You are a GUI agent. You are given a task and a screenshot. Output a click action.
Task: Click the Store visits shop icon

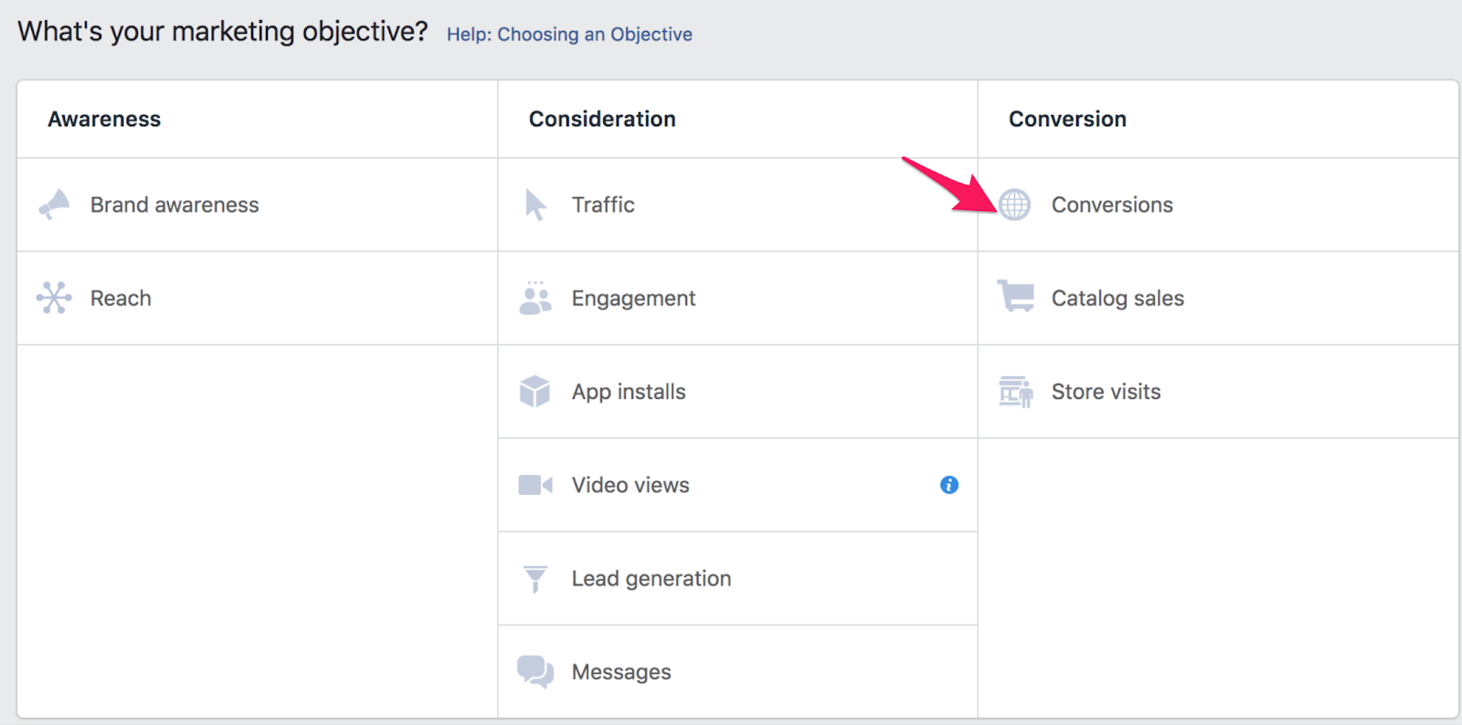pyautogui.click(x=1015, y=392)
